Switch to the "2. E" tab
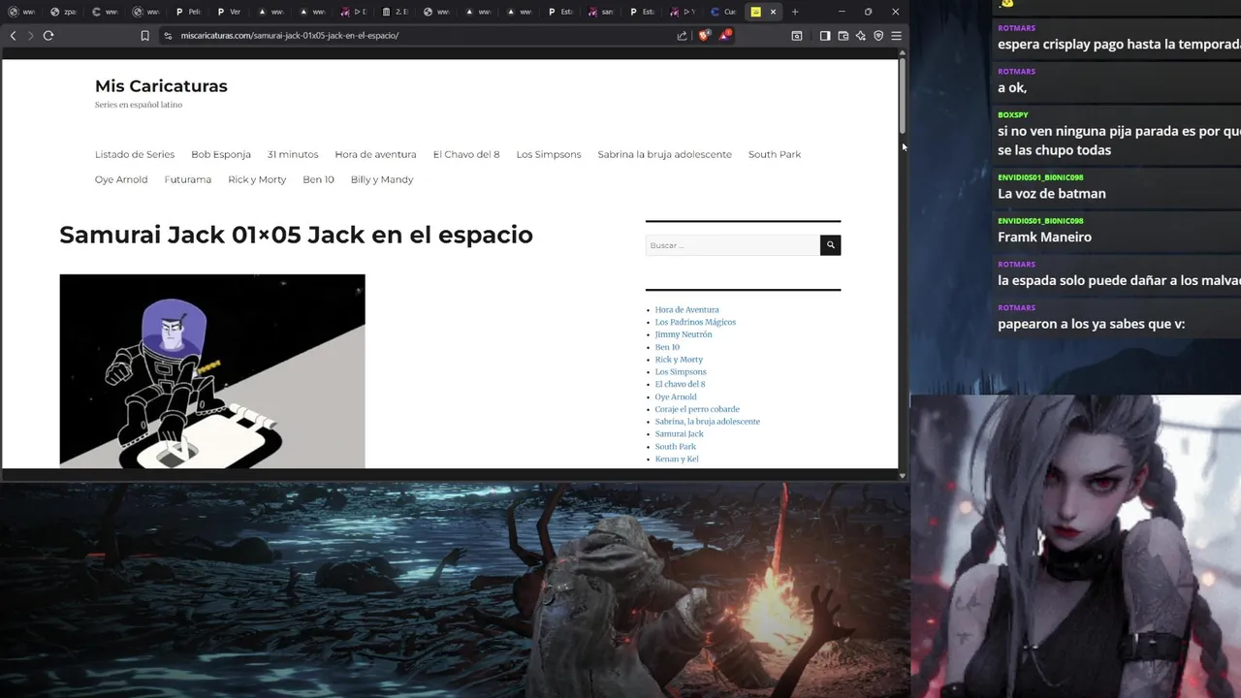Image resolution: width=1241 pixels, height=698 pixels. [396, 12]
